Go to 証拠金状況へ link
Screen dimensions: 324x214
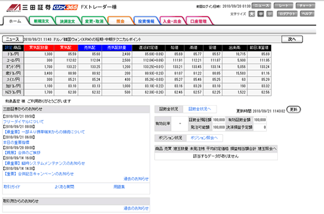click(199, 109)
